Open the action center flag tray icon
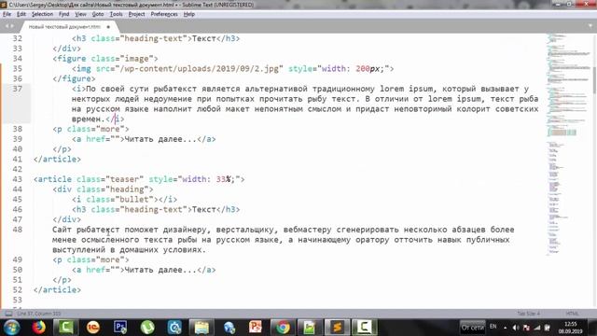Image resolution: width=597 pixels, height=336 pixels. (526, 328)
